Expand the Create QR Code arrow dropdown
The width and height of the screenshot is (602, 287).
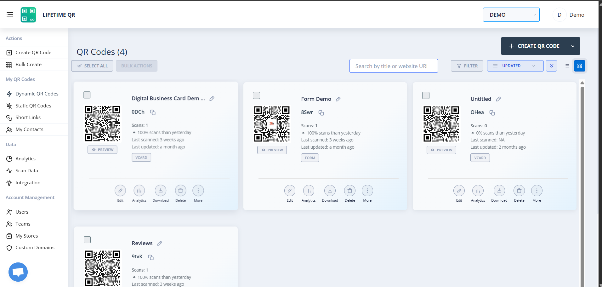tap(573, 46)
